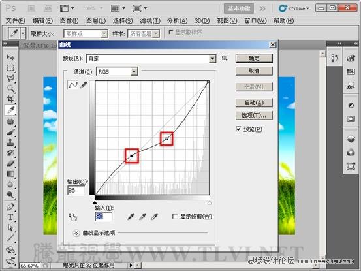This screenshot has height=271, width=361.
Task: Select the Gradient tool
Action: (x=10, y=174)
